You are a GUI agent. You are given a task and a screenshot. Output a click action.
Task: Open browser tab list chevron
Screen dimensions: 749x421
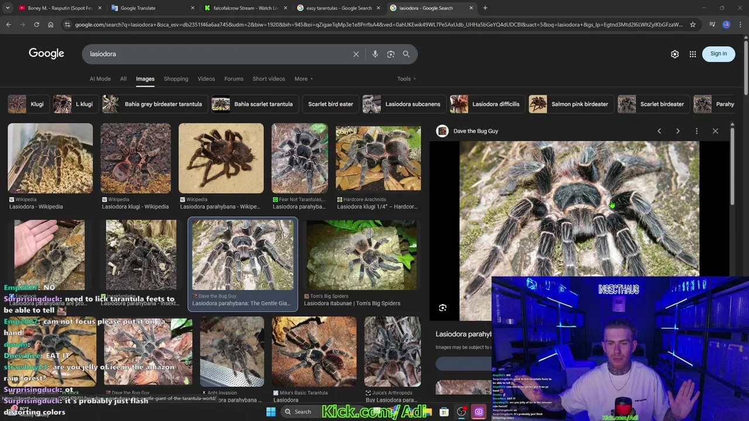pos(8,8)
